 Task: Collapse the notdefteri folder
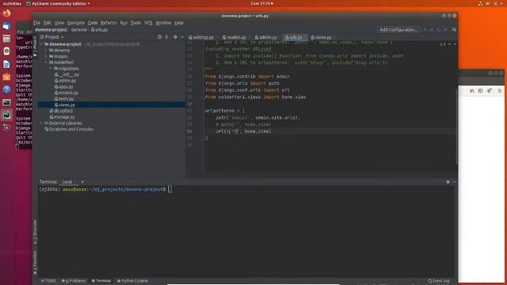coord(46,63)
